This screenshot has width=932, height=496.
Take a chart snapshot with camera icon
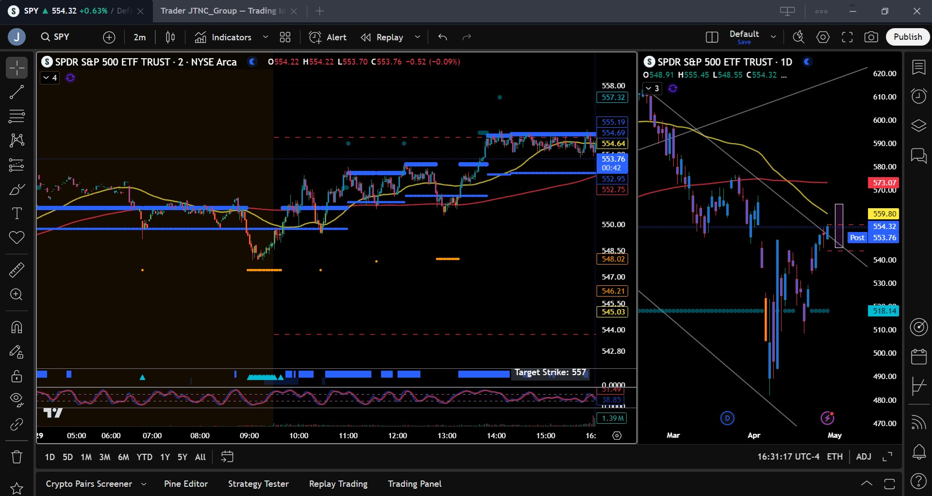pyautogui.click(x=871, y=37)
